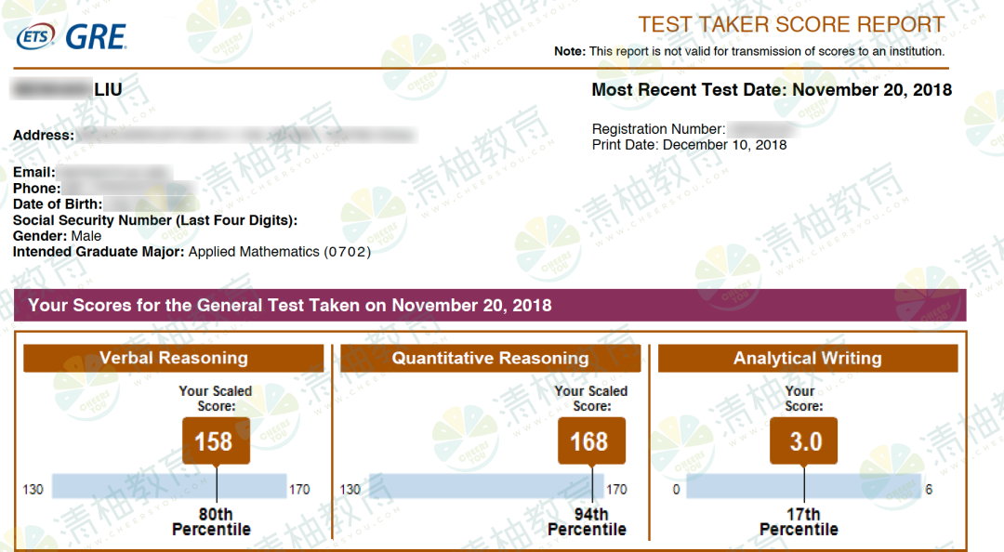Viewport: 1004px width, 552px height.
Task: Select the Phone label
Action: click(36, 189)
